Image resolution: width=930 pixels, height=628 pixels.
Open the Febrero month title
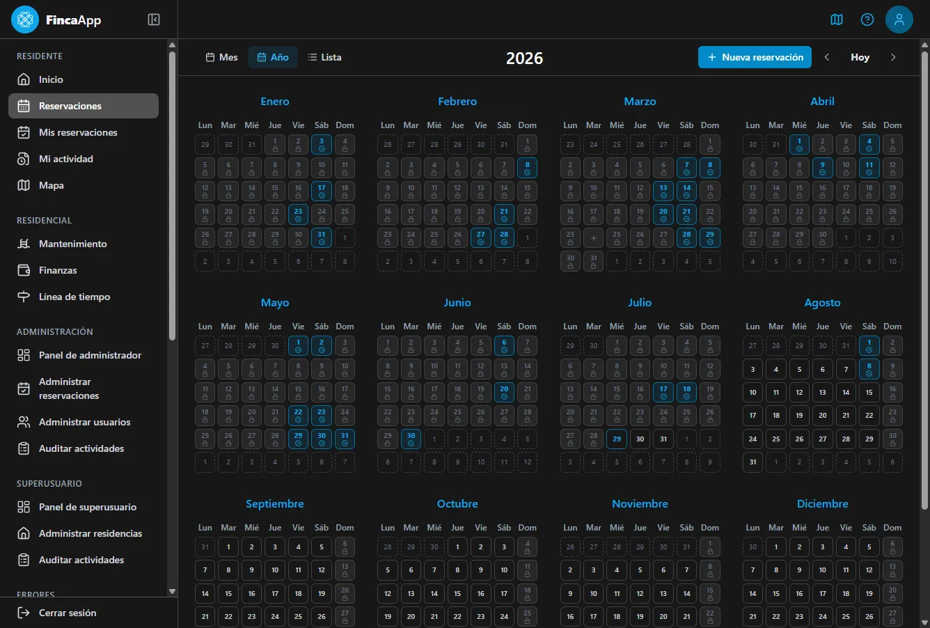point(457,101)
